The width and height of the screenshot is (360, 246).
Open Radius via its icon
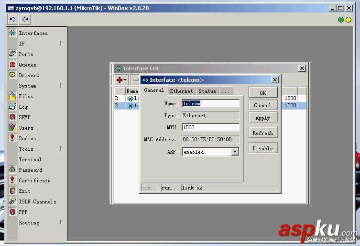point(12,138)
